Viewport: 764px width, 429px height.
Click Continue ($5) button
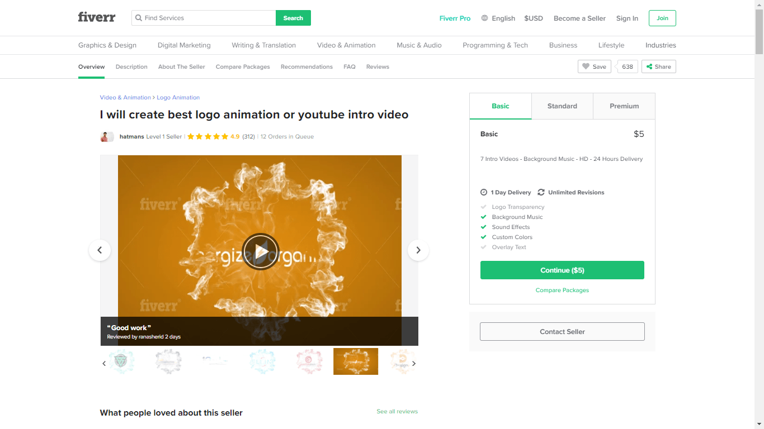click(x=562, y=270)
